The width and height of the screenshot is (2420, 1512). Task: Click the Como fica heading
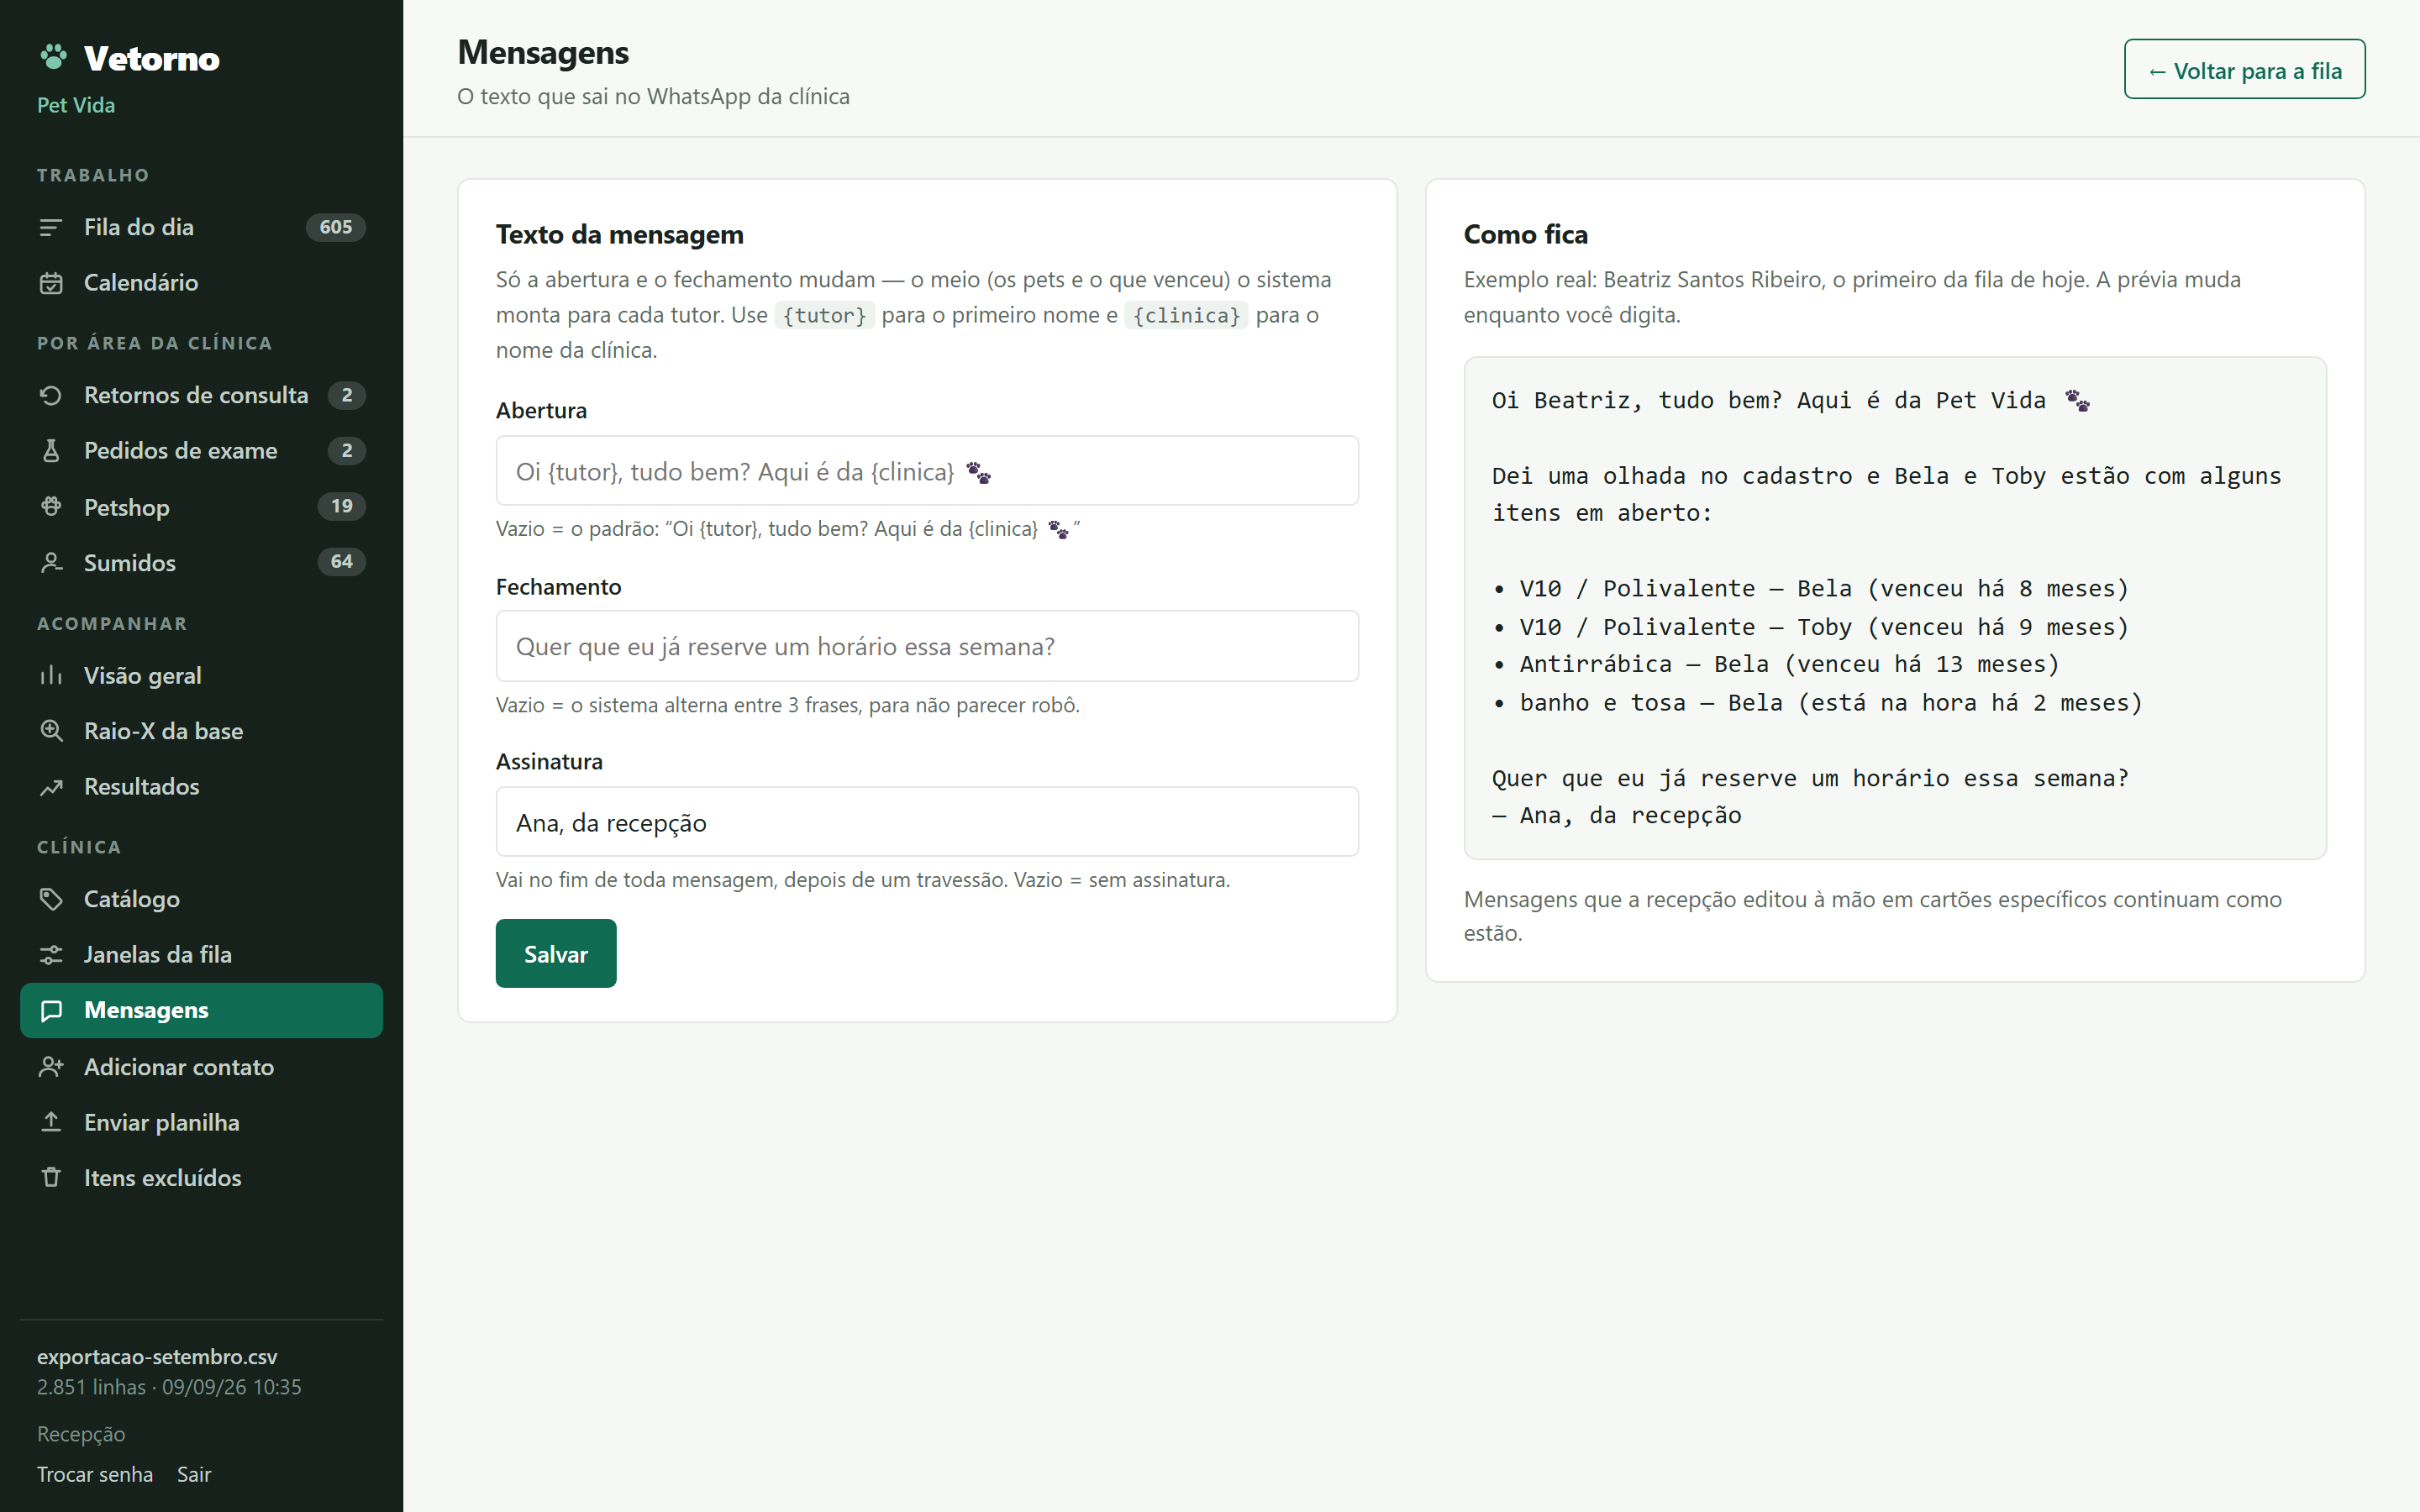pyautogui.click(x=1526, y=234)
